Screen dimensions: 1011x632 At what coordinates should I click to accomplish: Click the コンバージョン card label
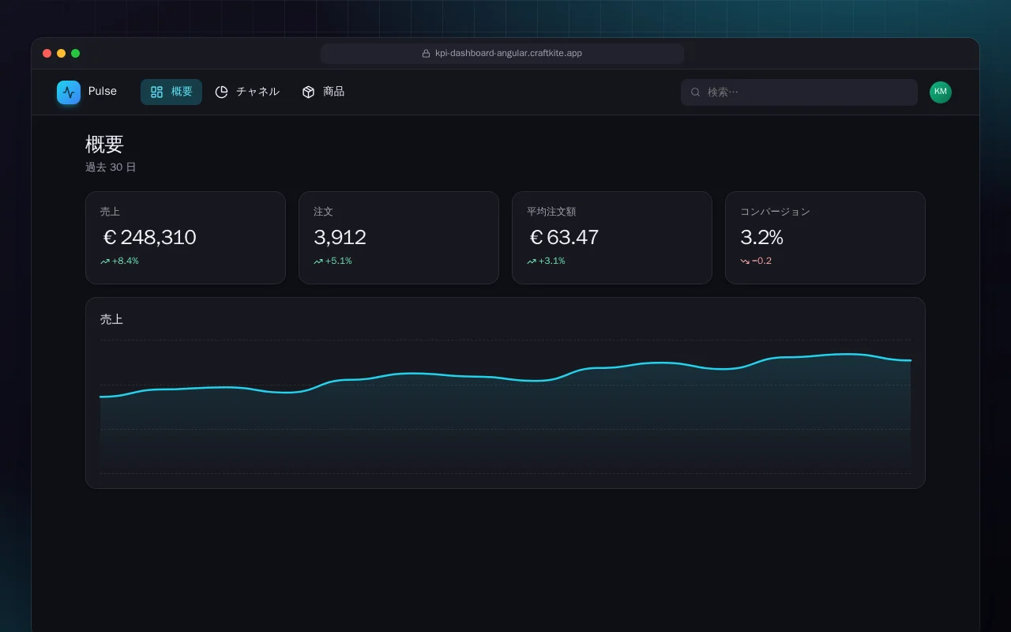pyautogui.click(x=775, y=212)
